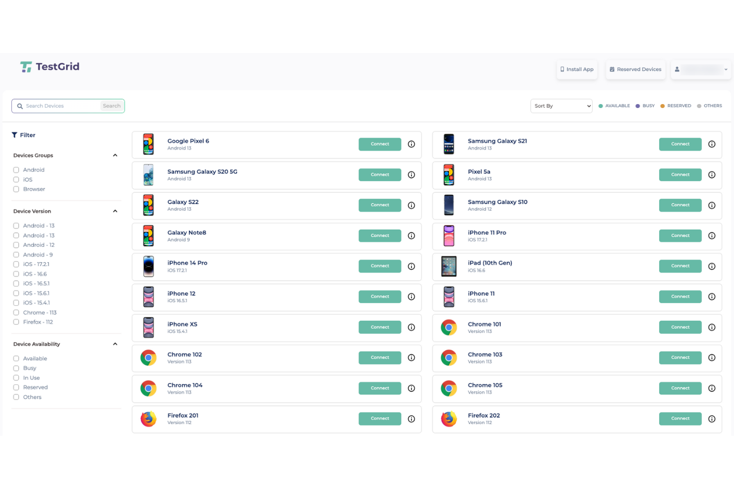Image resolution: width=734 pixels, height=489 pixels.
Task: Click the iPad (10th Gen) device thumbnail
Action: pyautogui.click(x=449, y=267)
